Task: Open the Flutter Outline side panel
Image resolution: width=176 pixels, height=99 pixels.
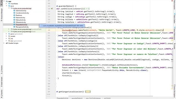Action: point(175,18)
